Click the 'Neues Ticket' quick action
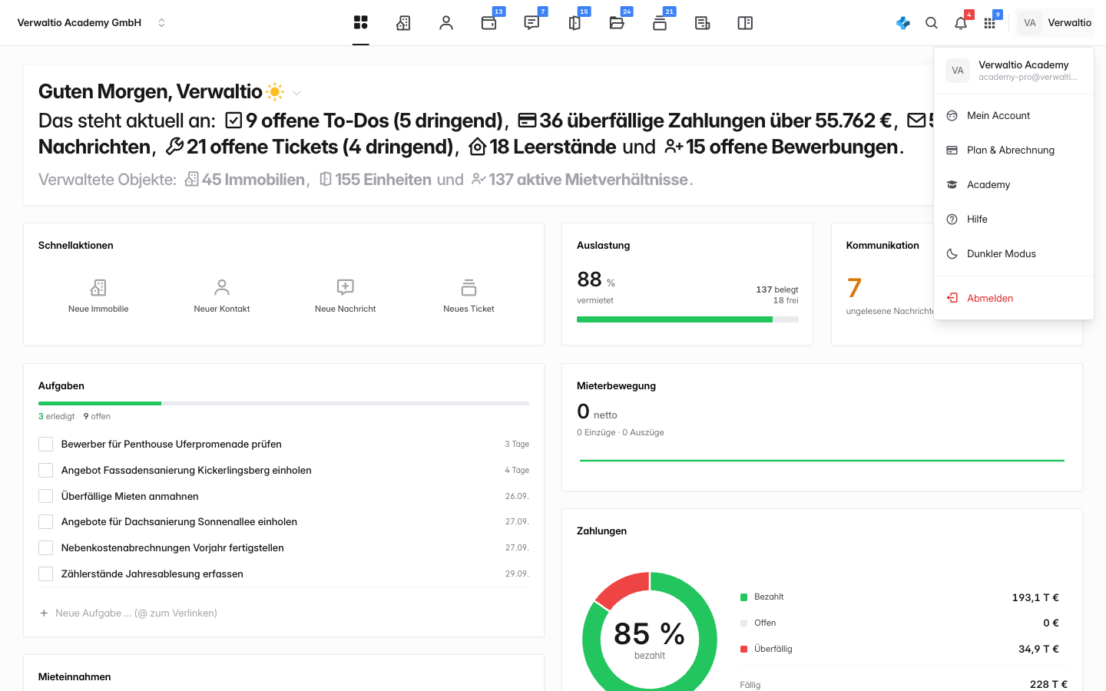 (469, 296)
